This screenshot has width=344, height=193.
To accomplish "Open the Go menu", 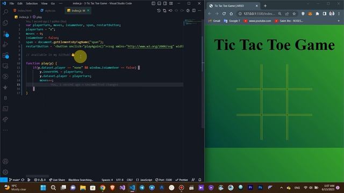I will [x=53, y=4].
